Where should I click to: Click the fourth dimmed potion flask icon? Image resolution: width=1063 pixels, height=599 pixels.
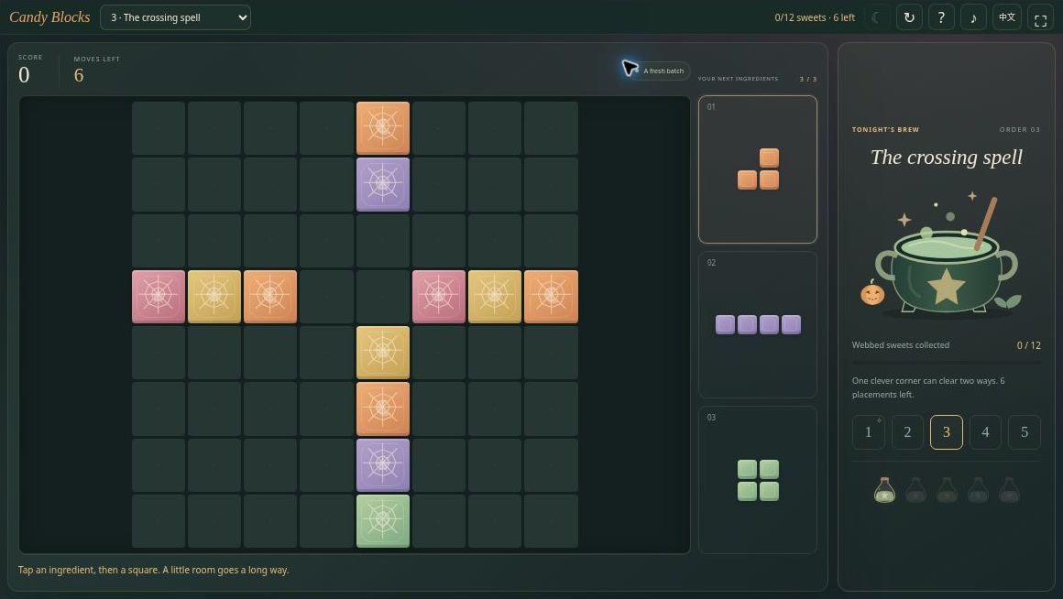click(978, 490)
